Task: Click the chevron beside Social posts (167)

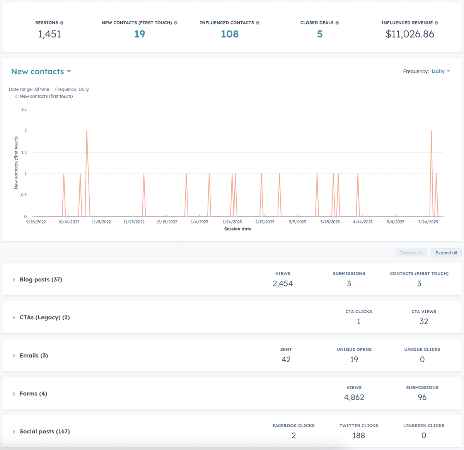Action: (14, 431)
